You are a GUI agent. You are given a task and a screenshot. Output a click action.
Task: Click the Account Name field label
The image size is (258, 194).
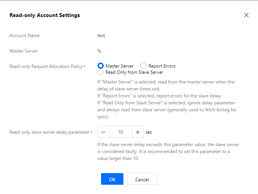click(25, 36)
